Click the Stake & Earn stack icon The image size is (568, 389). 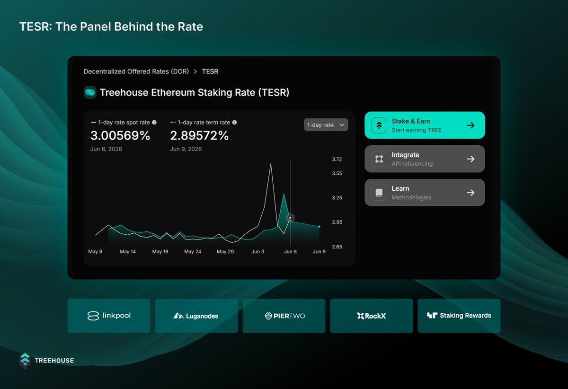pyautogui.click(x=379, y=125)
